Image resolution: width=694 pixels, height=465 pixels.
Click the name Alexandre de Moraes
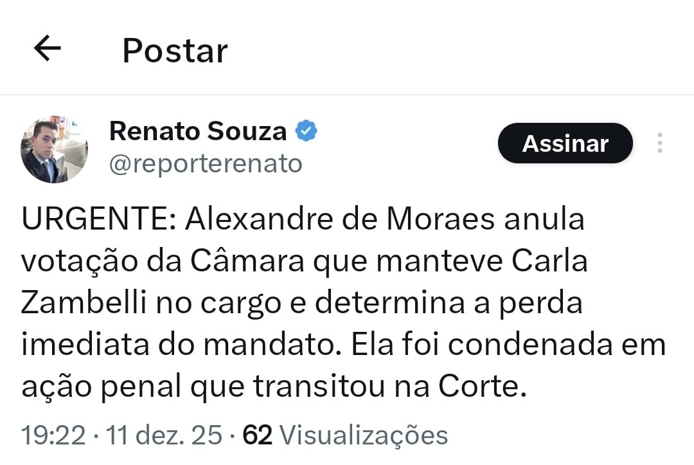click(341, 220)
